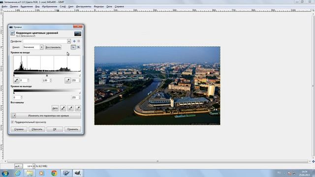
Task: Switch to GIMP icon in taskbar
Action: point(78,173)
